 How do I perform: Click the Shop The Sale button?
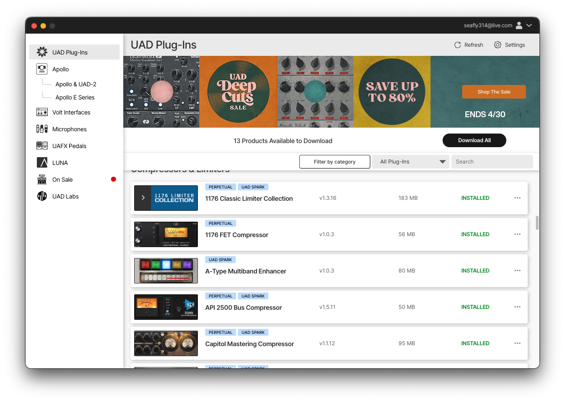494,92
